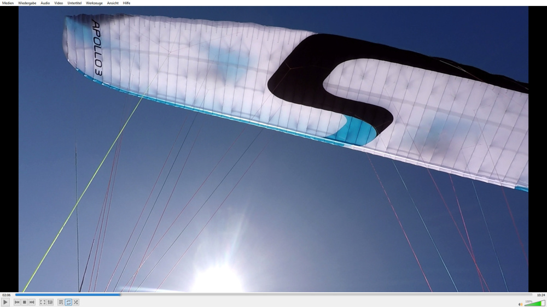Toggle fullscreen video mode
Screen dimensions: 547x307
click(x=43, y=302)
